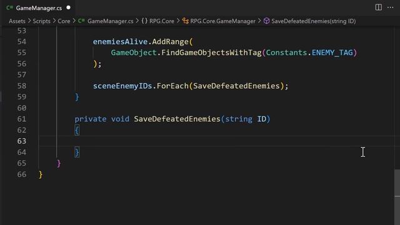Open the Scripts breadcrumb folder
This screenshot has height=225, width=400.
point(41,21)
